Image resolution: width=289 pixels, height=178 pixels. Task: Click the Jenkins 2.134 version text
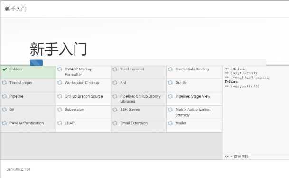pyautogui.click(x=19, y=169)
